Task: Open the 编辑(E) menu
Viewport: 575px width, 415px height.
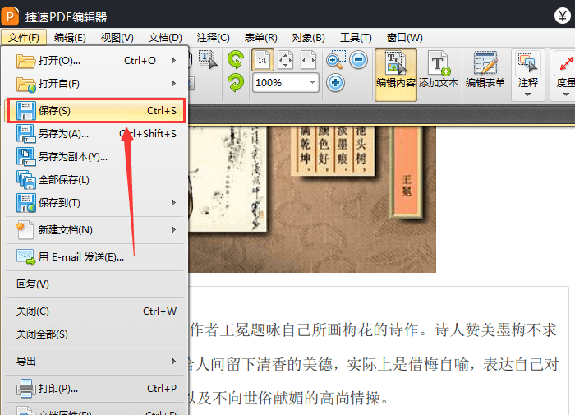Action: click(70, 38)
